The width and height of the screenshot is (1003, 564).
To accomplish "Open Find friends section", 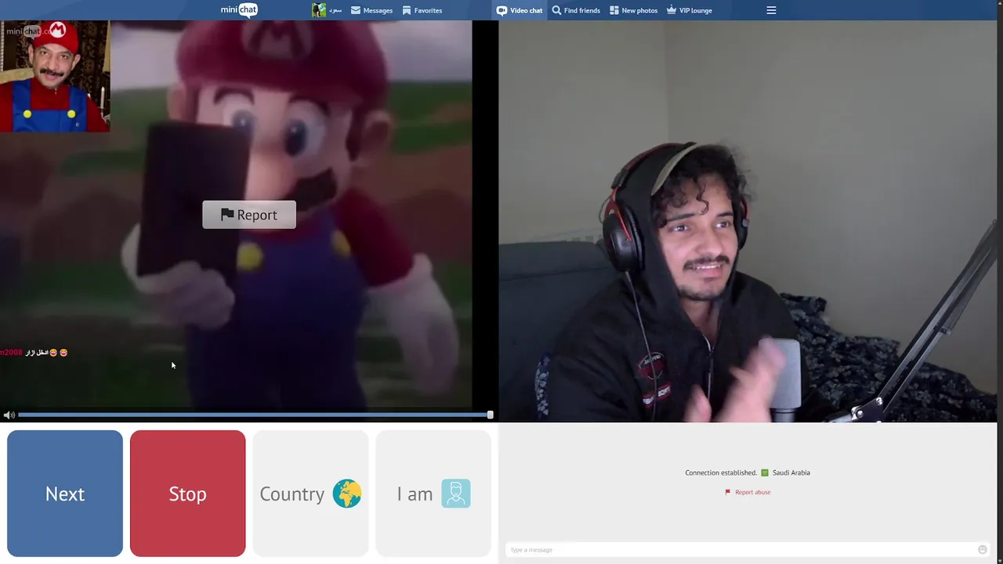I will pos(576,10).
